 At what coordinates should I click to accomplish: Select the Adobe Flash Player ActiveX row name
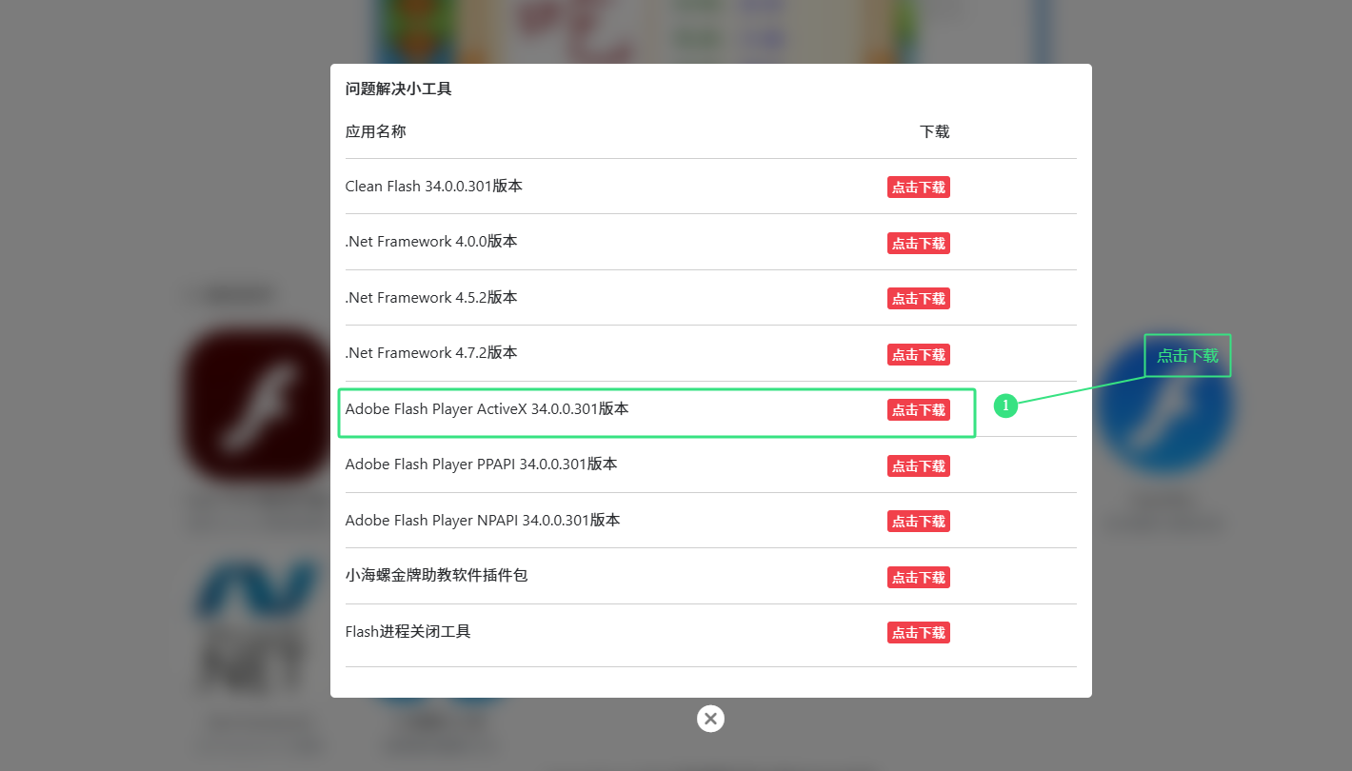point(487,409)
